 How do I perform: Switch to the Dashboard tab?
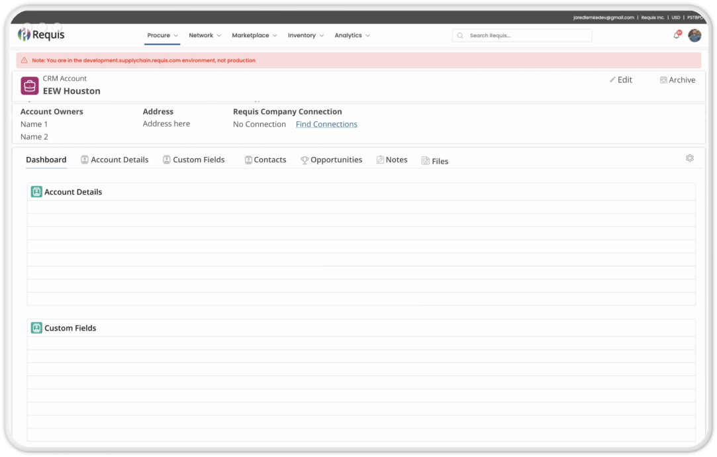coord(46,160)
